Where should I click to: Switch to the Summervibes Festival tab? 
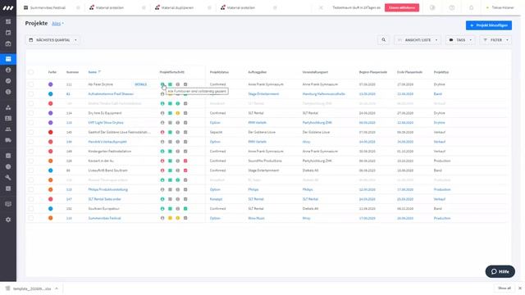pyautogui.click(x=48, y=7)
